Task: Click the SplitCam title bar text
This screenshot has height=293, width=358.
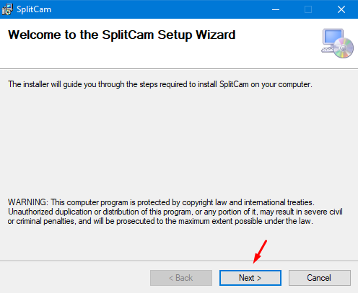Action: [x=34, y=9]
